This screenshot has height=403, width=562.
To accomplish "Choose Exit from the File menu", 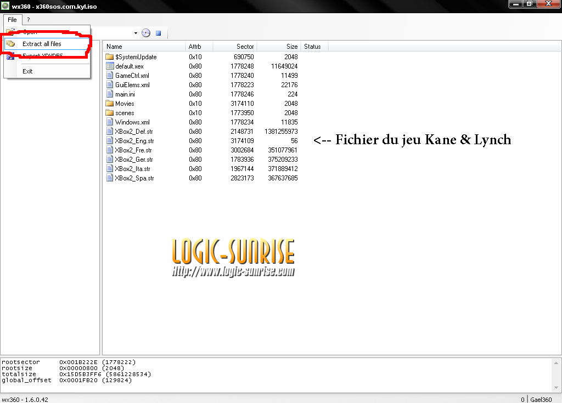I will tap(47, 71).
